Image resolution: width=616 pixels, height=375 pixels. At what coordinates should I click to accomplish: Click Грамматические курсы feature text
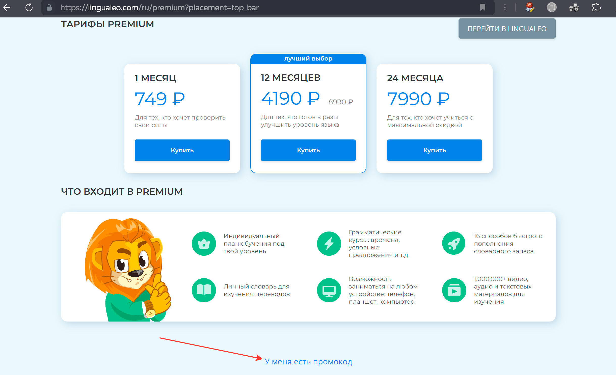tap(378, 244)
